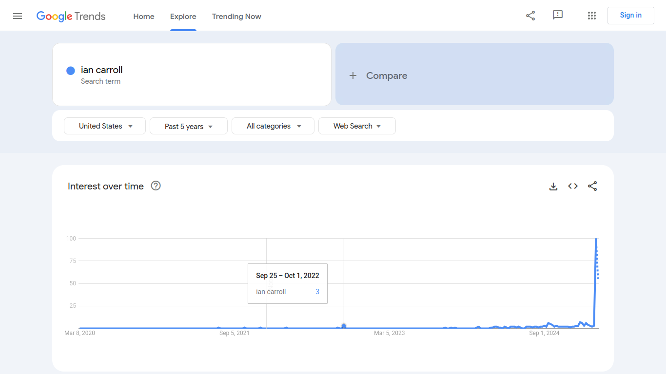This screenshot has height=374, width=666.
Task: Open the United States region dropdown
Action: click(x=105, y=126)
